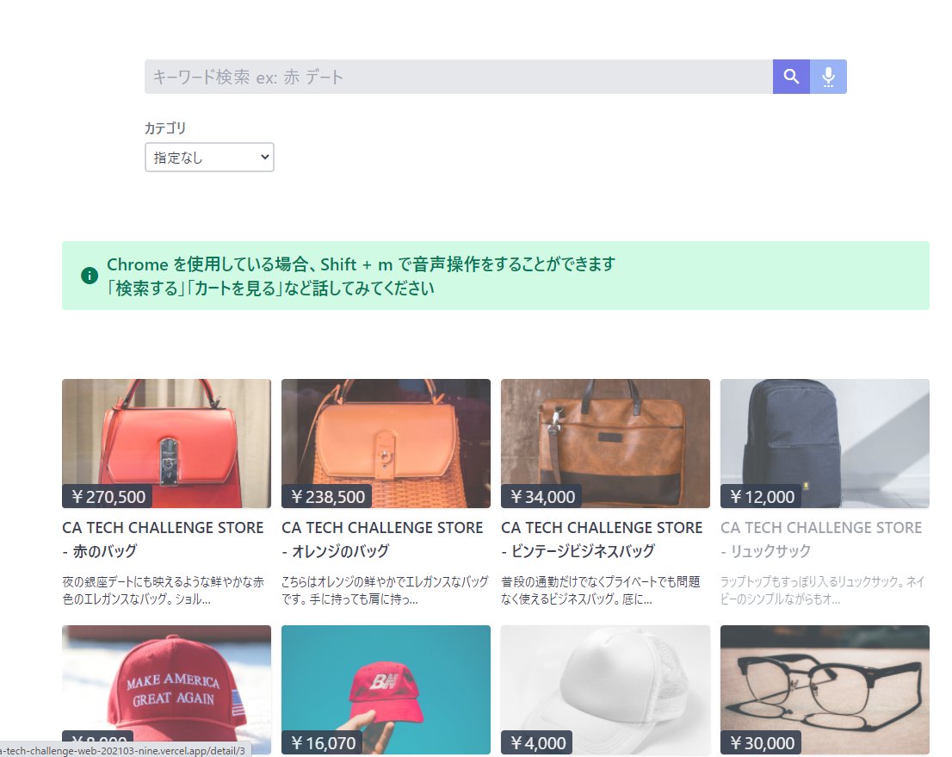
Task: Click the info icon in the green banner
Action: (x=90, y=276)
